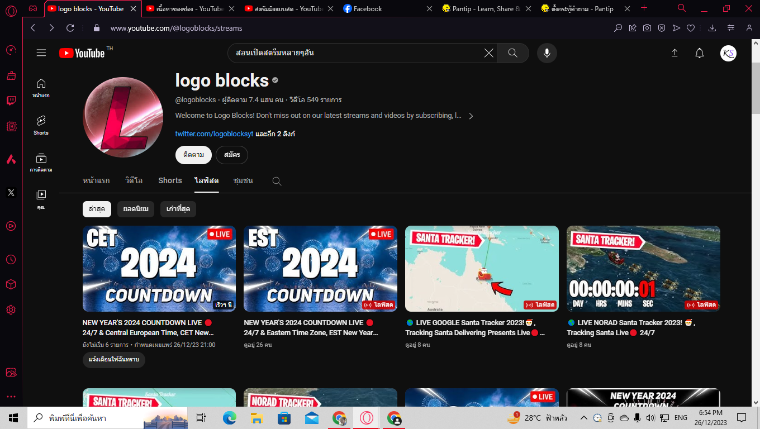Image resolution: width=760 pixels, height=429 pixels.
Task: Open the channel หน้าแรก tab
Action: coord(96,180)
